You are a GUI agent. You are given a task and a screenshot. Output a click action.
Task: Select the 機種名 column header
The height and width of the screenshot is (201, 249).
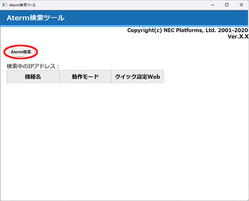(33, 77)
